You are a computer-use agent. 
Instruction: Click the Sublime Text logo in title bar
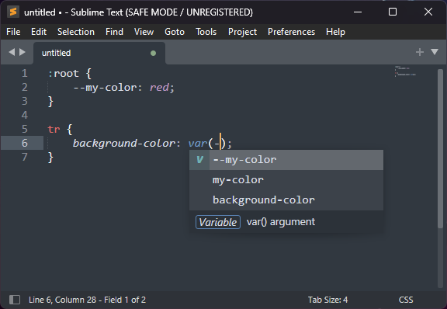(13, 12)
